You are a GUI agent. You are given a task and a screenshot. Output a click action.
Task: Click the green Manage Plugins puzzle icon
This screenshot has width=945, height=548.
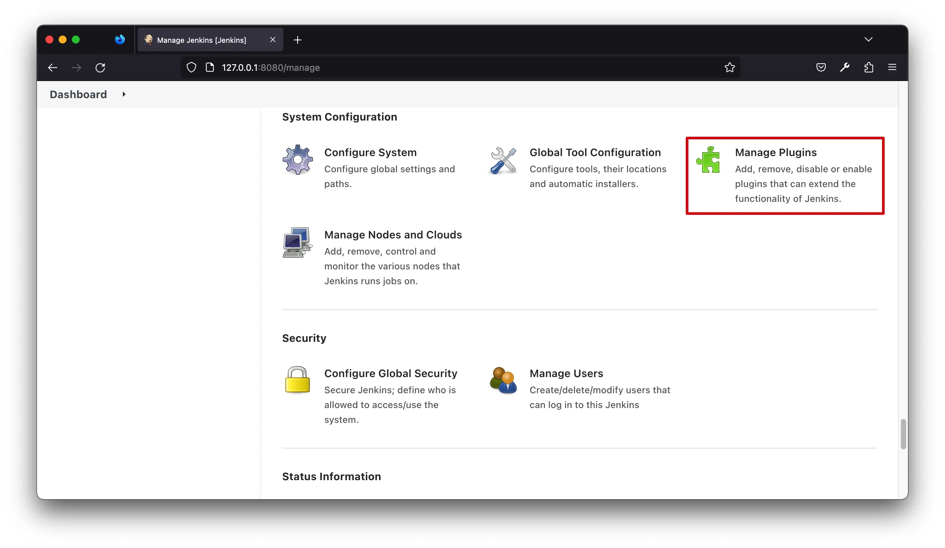708,160
